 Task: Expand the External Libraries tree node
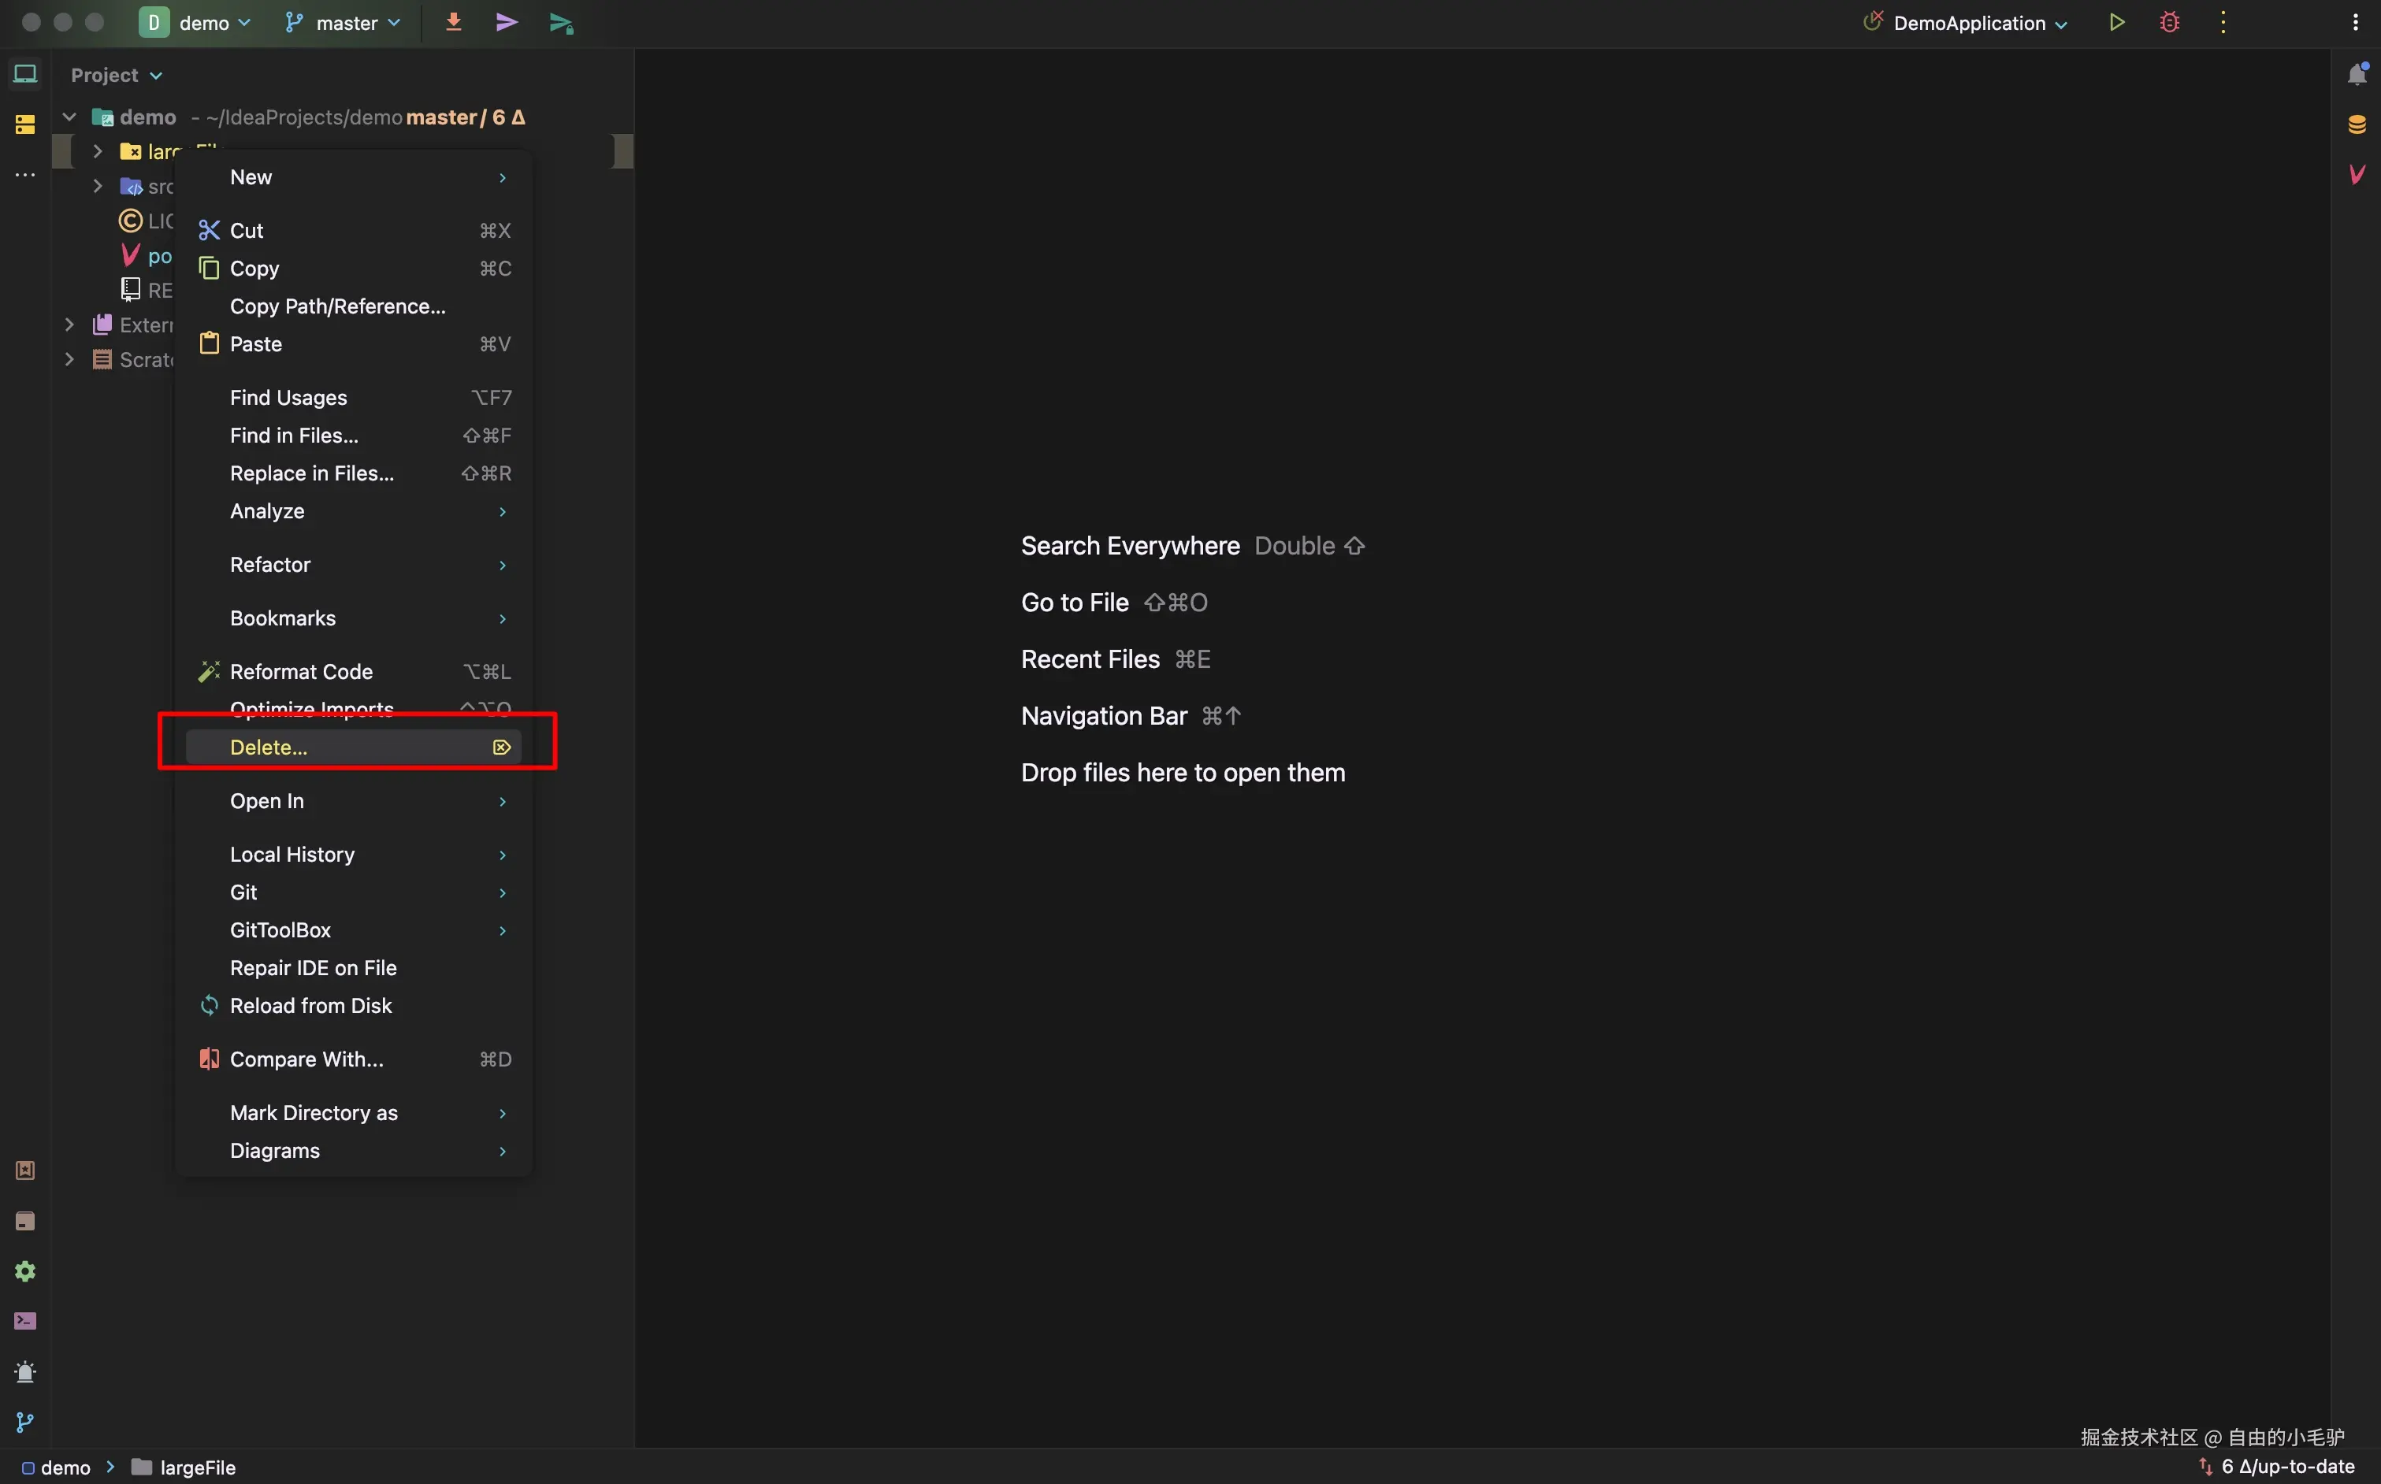[69, 325]
